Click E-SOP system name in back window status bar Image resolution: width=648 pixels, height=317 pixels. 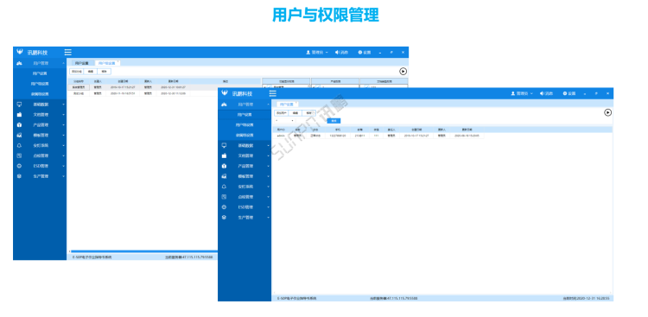92,257
